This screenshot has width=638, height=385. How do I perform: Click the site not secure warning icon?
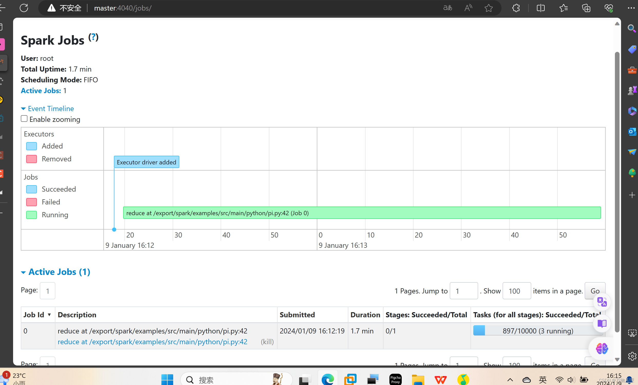(52, 8)
